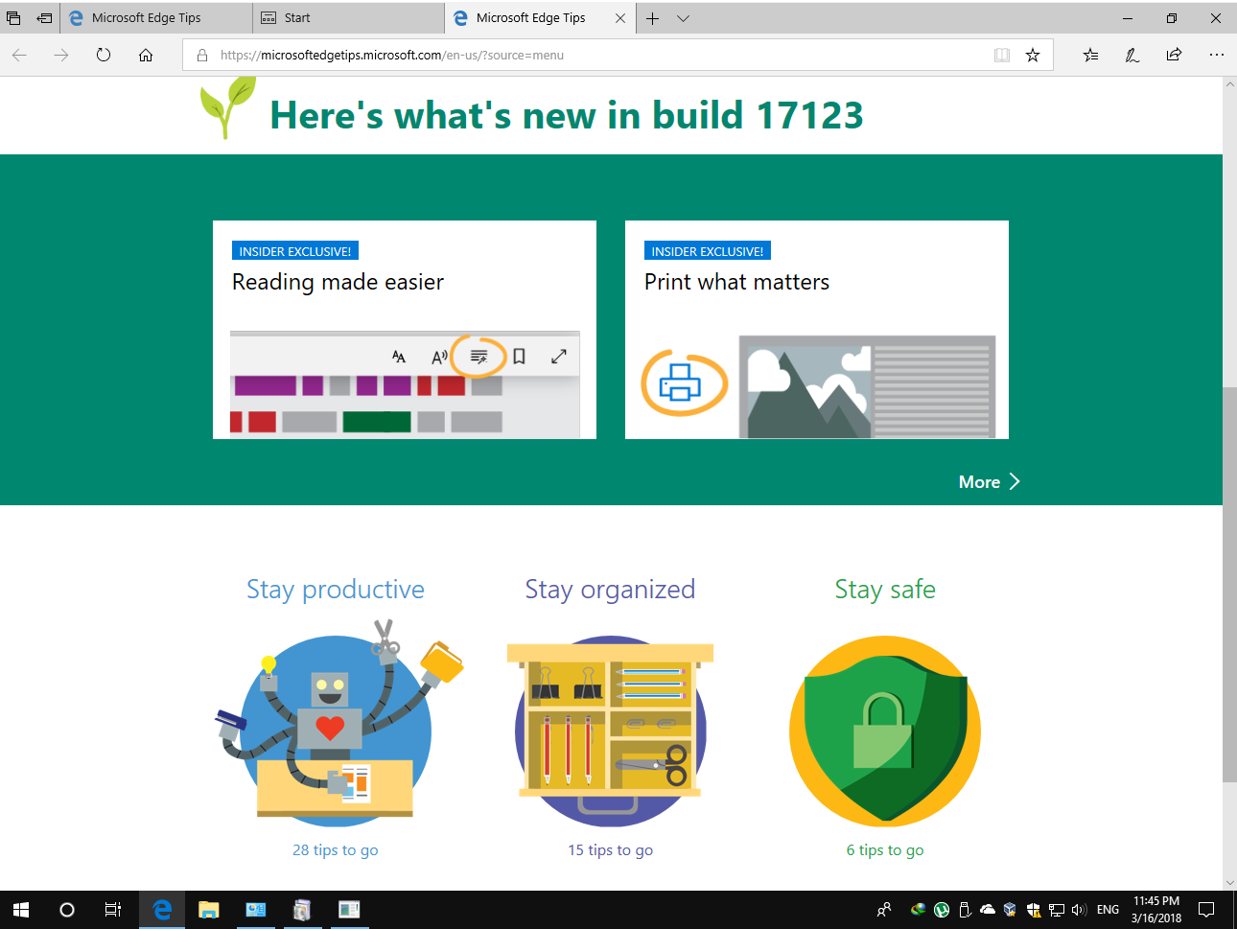Click the shelf Stay organized illustration
The height and width of the screenshot is (929, 1237).
click(610, 731)
